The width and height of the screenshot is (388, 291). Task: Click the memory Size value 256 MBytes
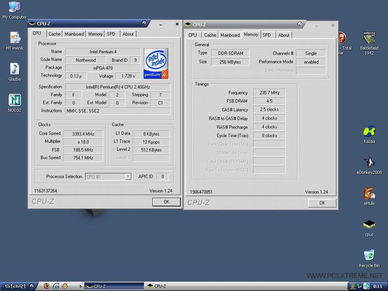pos(230,62)
